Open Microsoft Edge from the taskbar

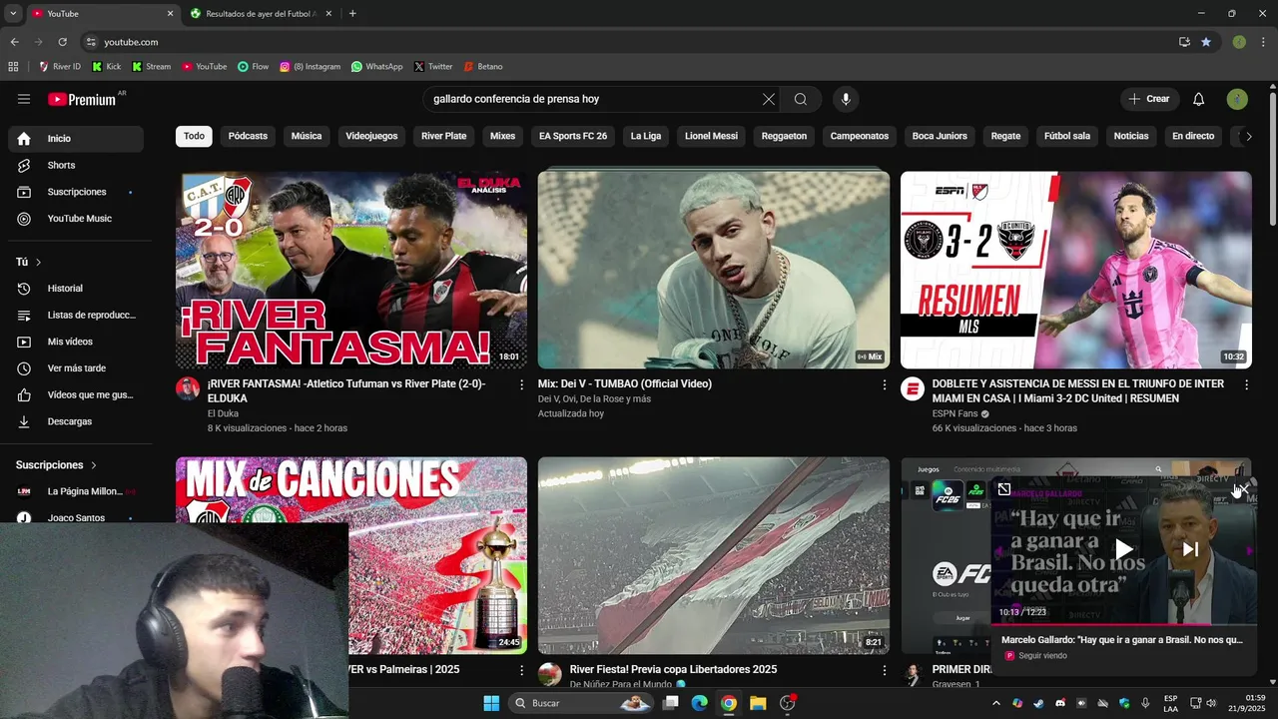pyautogui.click(x=700, y=703)
